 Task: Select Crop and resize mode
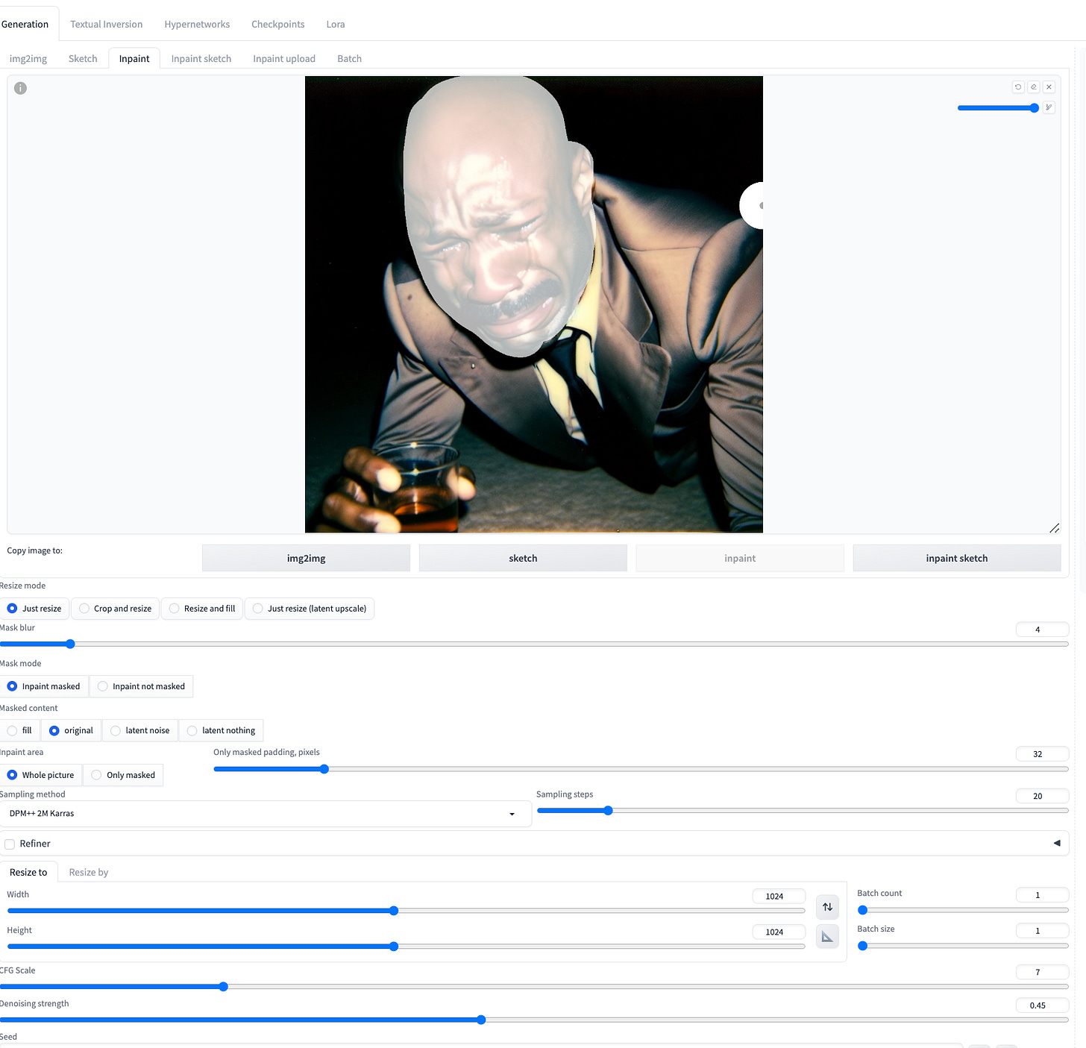click(x=115, y=609)
